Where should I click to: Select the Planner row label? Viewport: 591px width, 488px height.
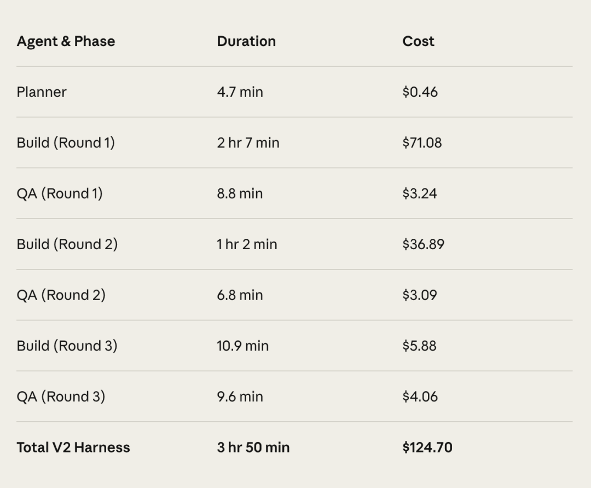(x=42, y=92)
